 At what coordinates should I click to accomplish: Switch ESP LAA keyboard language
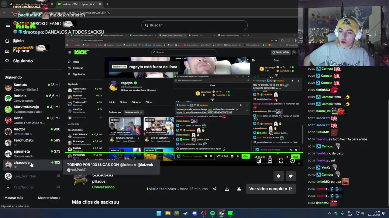350,213
